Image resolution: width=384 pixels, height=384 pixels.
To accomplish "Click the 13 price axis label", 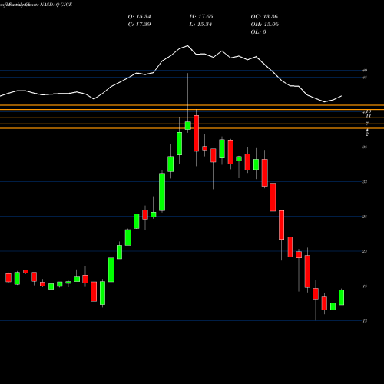I will [365, 321].
